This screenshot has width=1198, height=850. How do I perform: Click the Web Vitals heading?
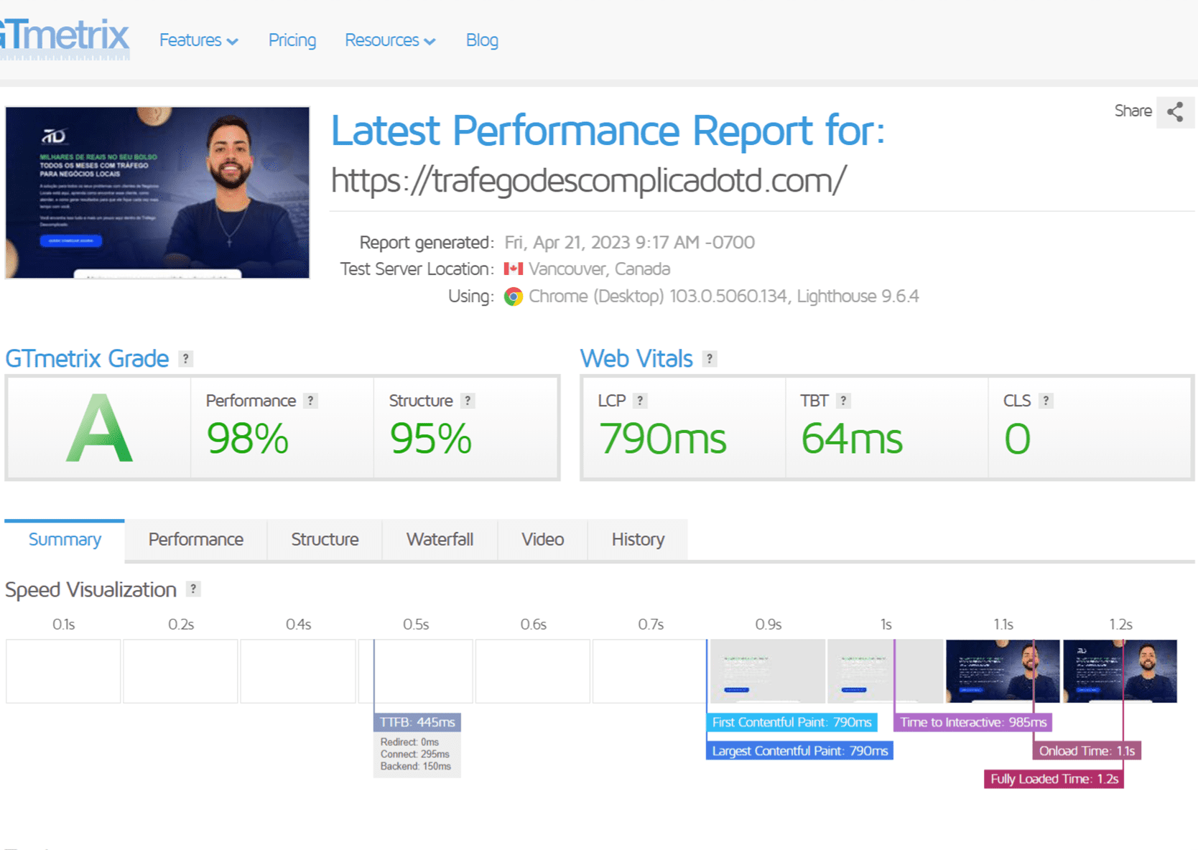click(636, 358)
